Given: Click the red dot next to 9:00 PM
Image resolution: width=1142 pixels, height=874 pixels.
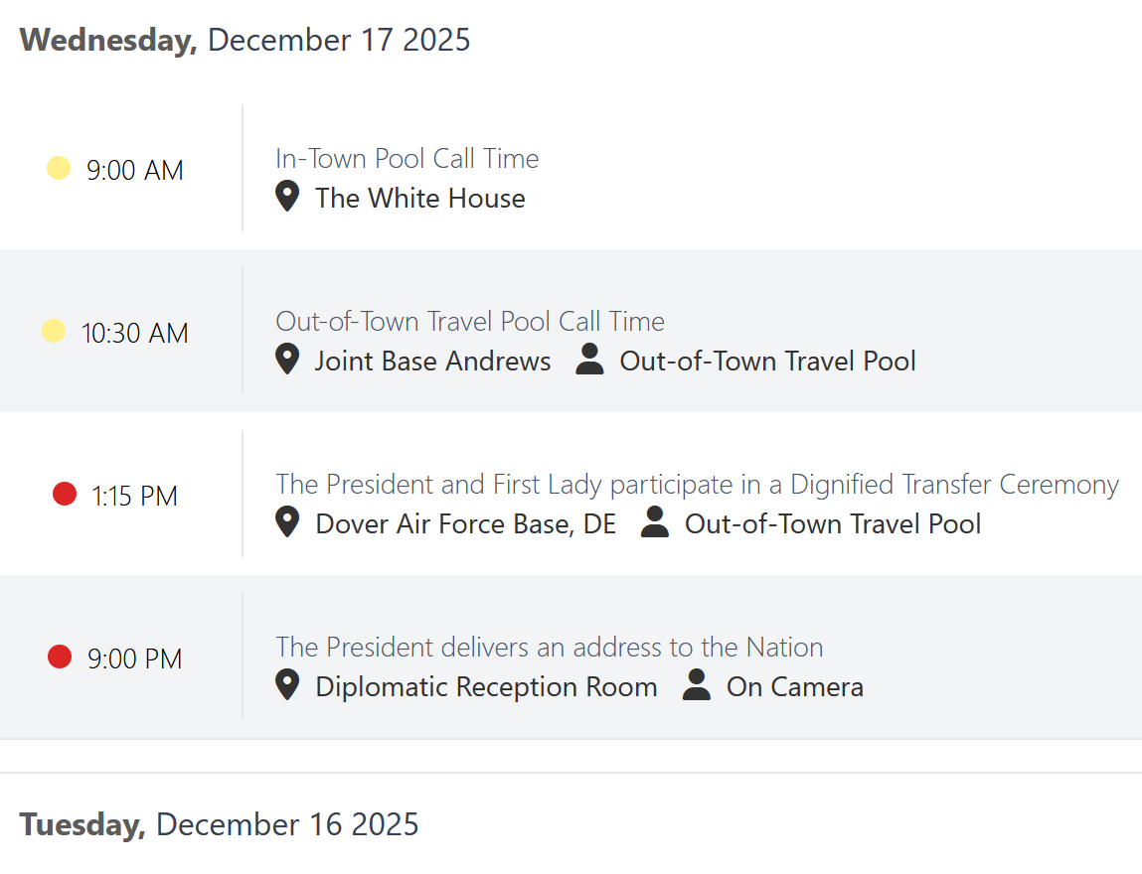Looking at the screenshot, I should [x=60, y=656].
